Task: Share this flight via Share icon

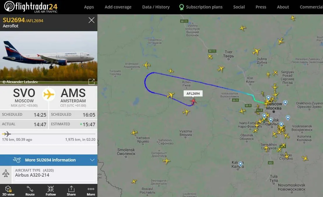Action: (x=71, y=189)
